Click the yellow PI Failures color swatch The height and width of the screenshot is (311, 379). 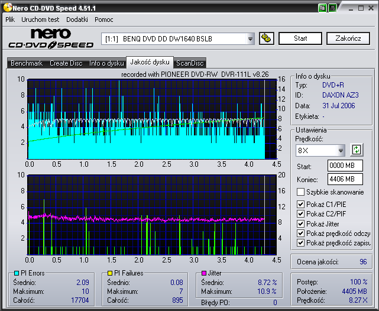coord(110,273)
